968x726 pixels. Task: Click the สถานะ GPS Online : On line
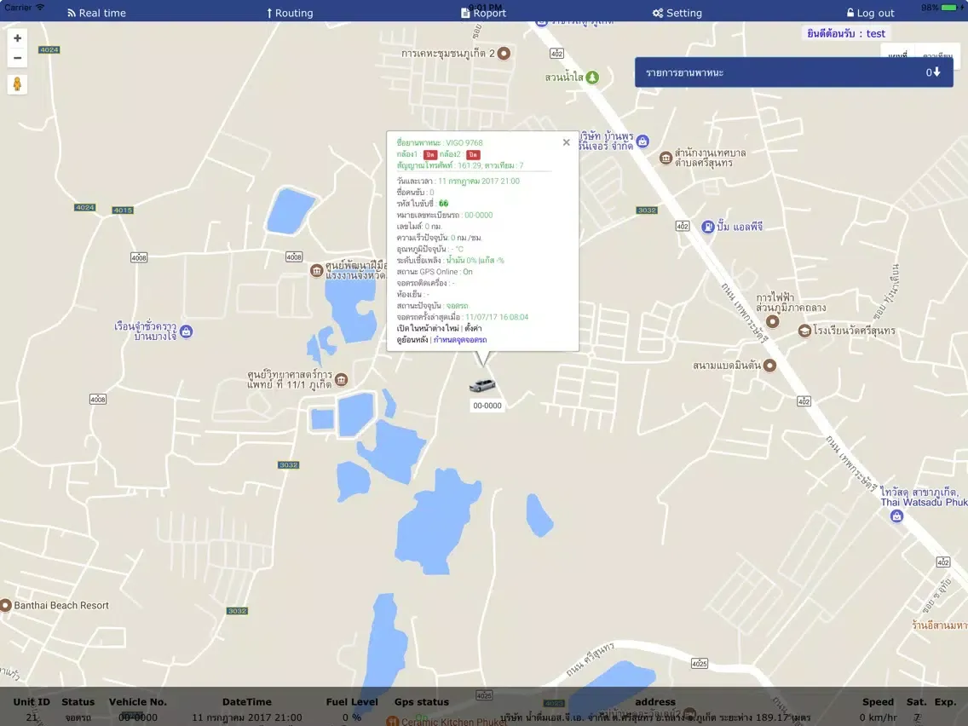click(435, 272)
